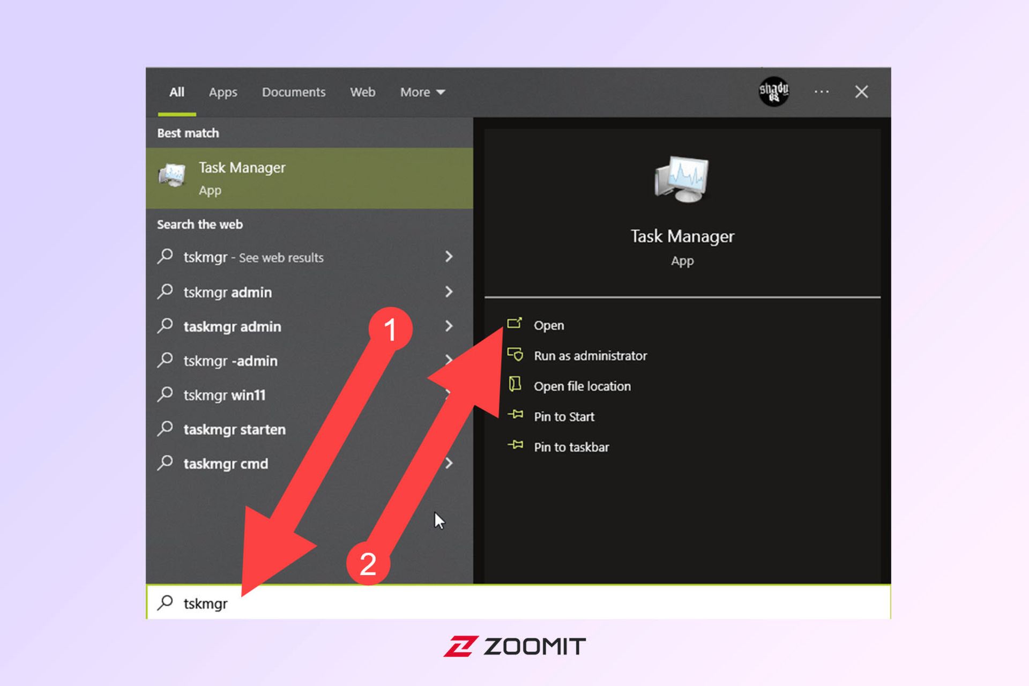Click the user account avatar

pos(774,92)
